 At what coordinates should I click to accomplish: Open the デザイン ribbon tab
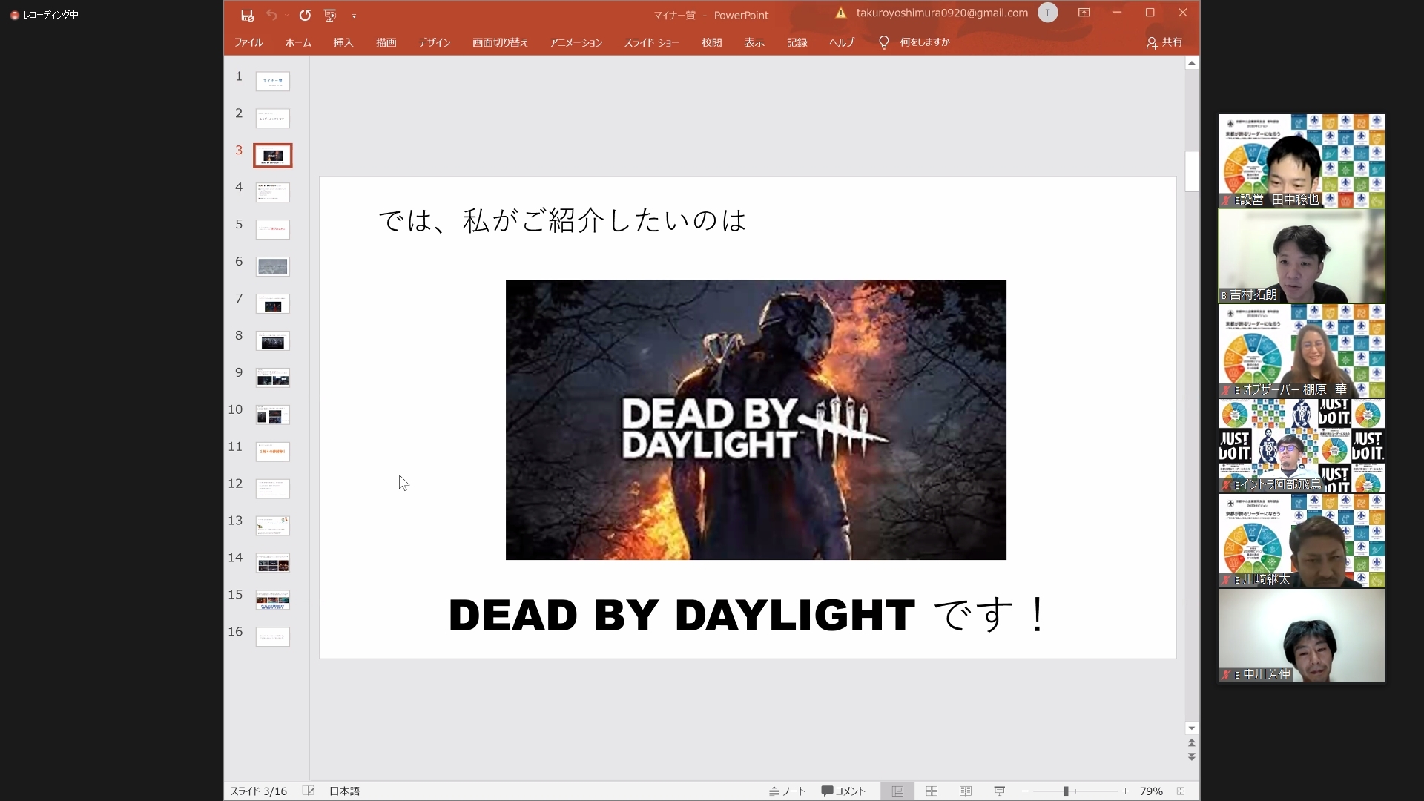(x=435, y=42)
